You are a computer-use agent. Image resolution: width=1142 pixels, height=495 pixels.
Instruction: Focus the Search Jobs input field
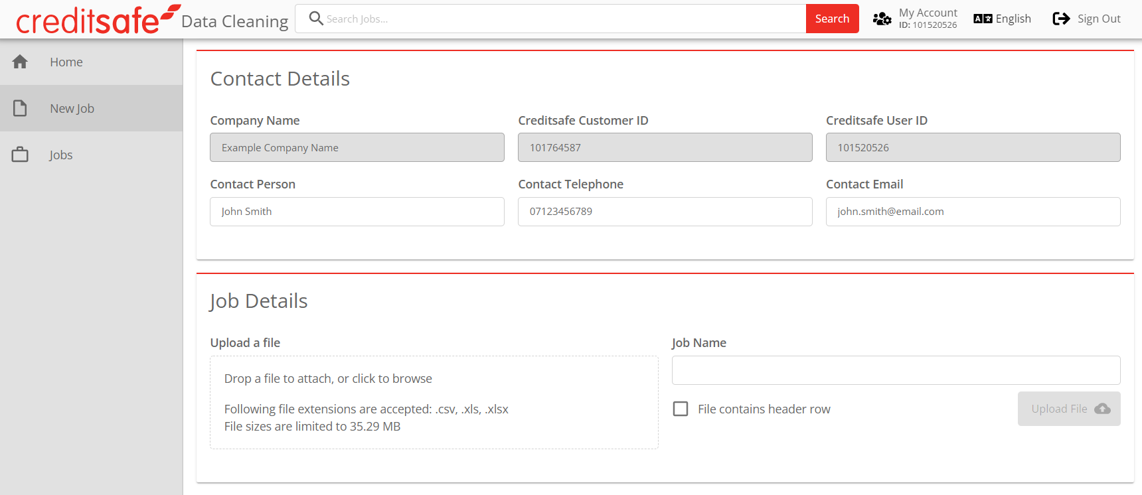550,19
